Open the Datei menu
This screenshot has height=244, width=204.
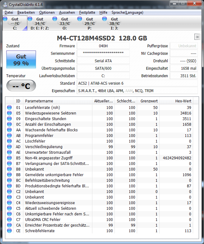tap(9, 12)
